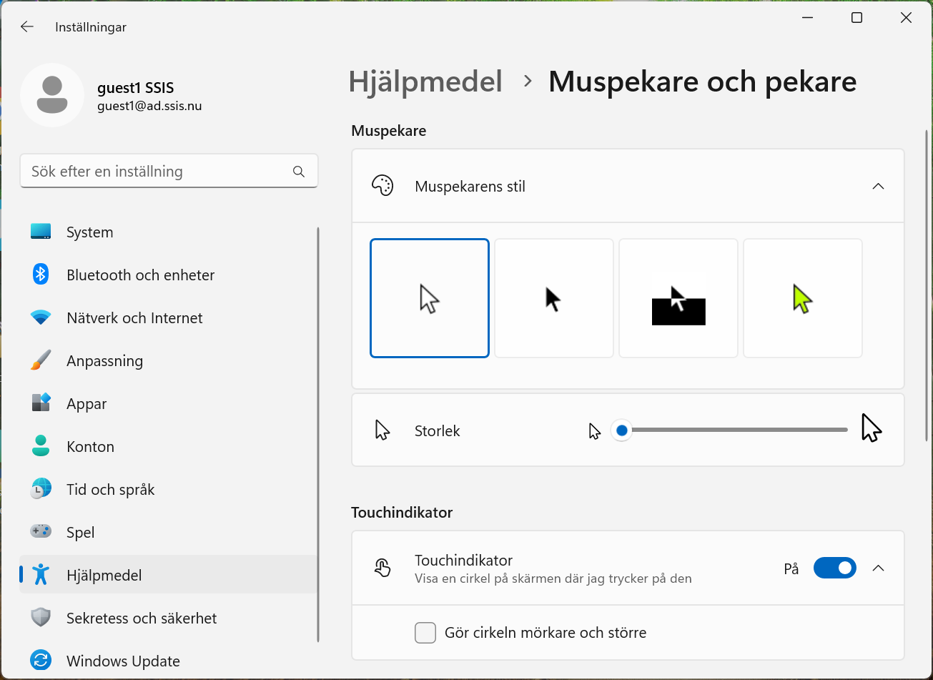Click the large cursor icon right of size slider
This screenshot has width=933, height=680.
[872, 428]
